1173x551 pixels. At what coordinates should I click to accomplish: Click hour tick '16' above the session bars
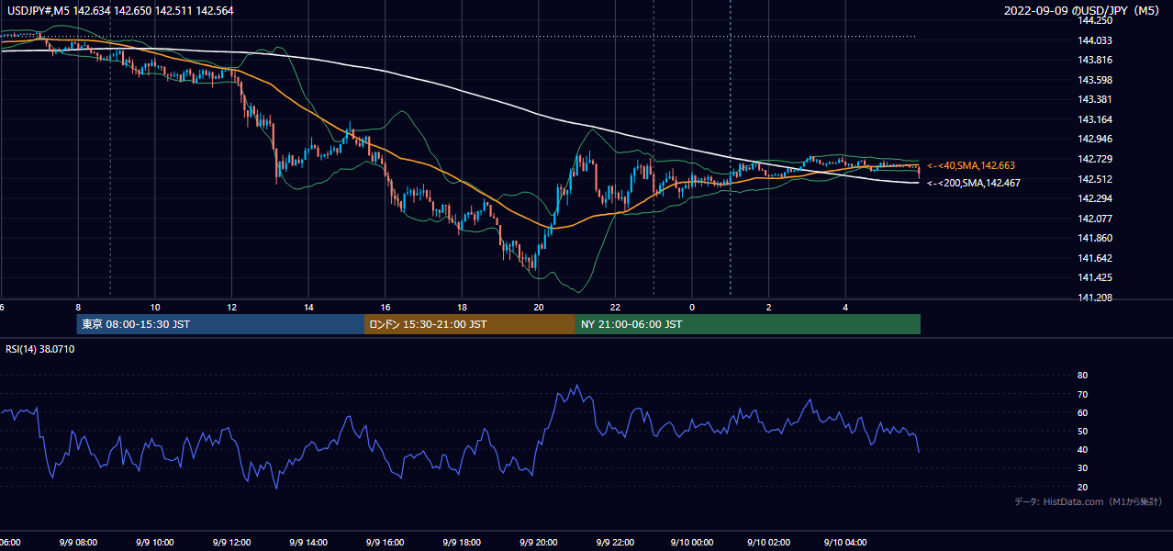385,307
